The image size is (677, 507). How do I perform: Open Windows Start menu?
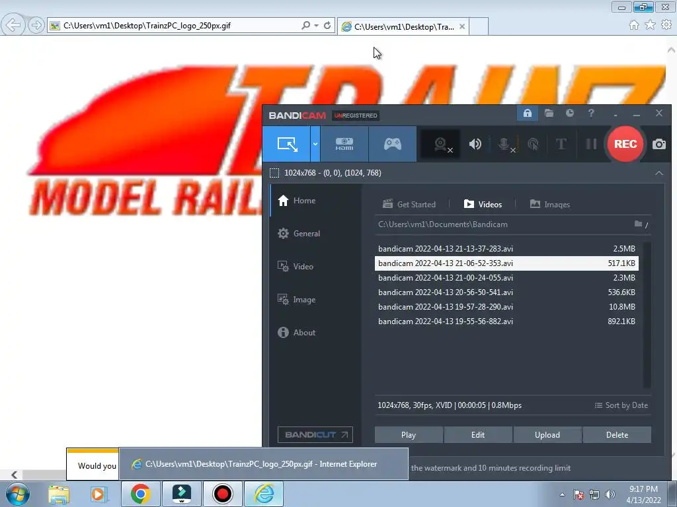coord(17,494)
